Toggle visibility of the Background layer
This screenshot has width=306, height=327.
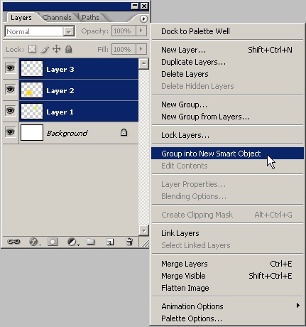[x=10, y=132]
